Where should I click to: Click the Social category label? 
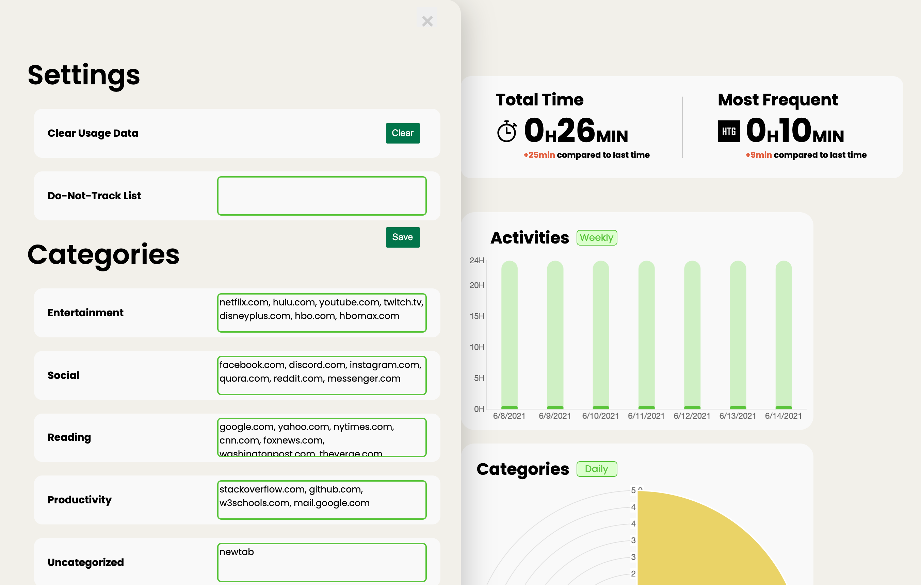pos(63,375)
